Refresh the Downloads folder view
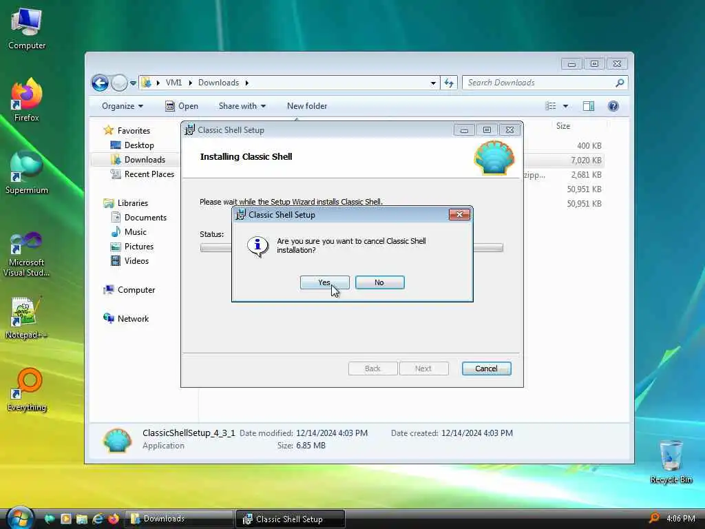The height and width of the screenshot is (529, 705). (449, 83)
